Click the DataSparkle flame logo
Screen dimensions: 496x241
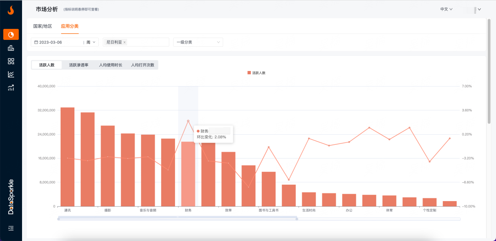(x=11, y=10)
